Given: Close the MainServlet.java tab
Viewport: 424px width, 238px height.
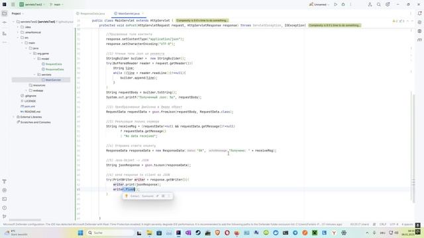Looking at the screenshot, I should (x=143, y=13).
